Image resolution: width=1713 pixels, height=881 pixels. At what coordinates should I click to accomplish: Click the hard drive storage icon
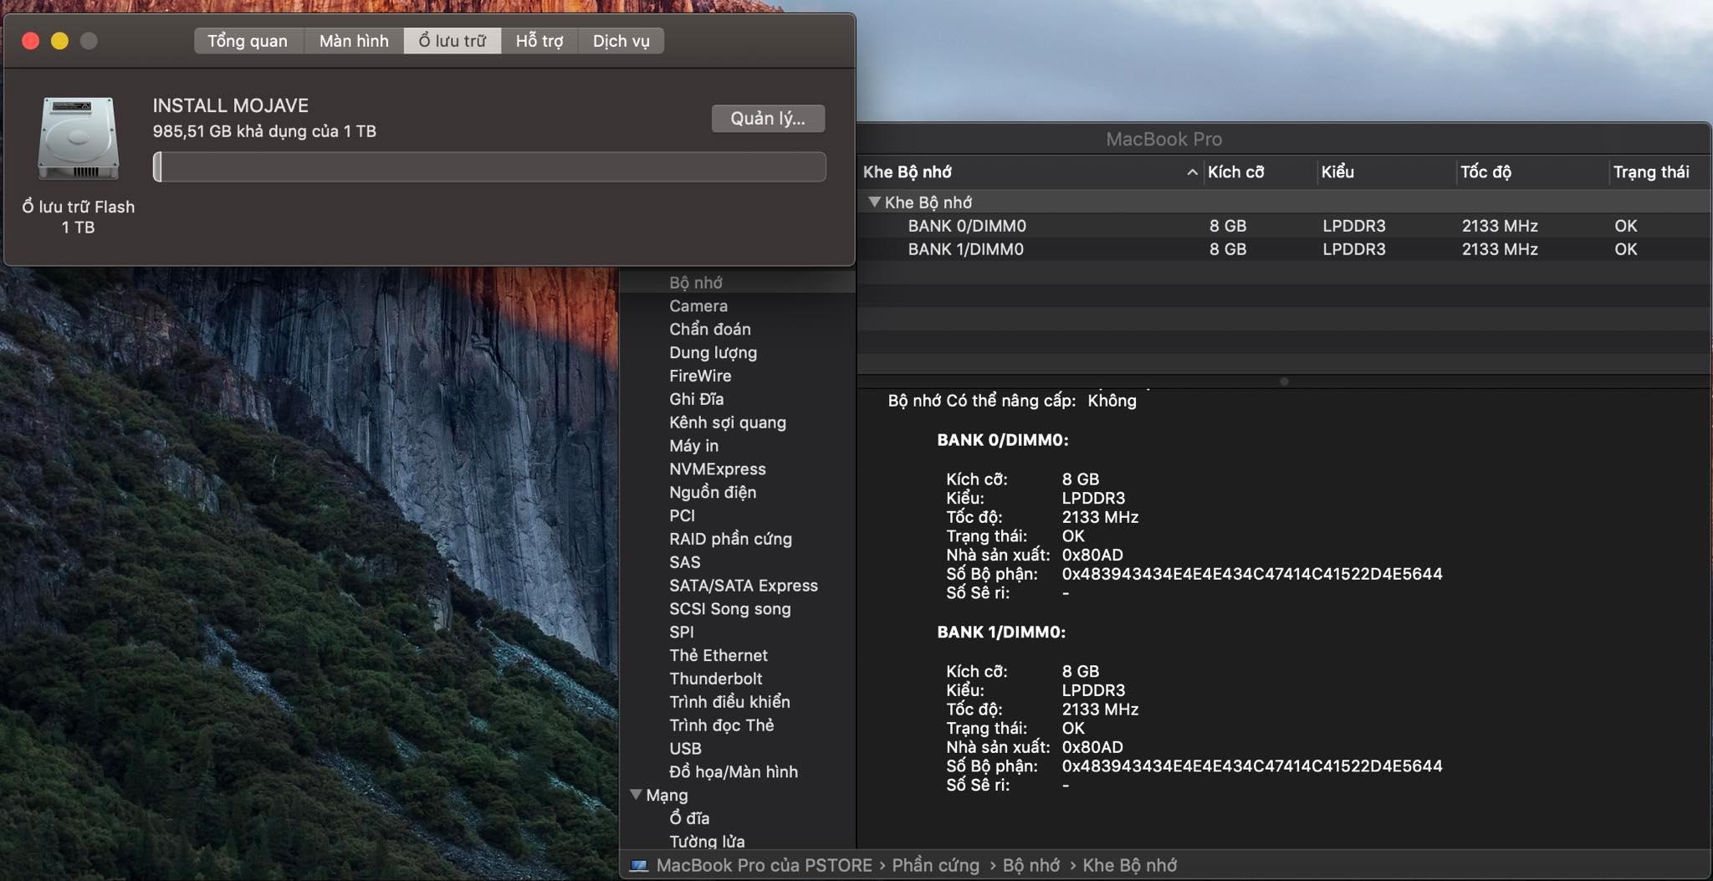78,139
